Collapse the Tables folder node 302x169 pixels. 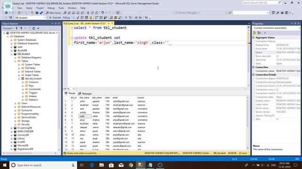[15, 61]
